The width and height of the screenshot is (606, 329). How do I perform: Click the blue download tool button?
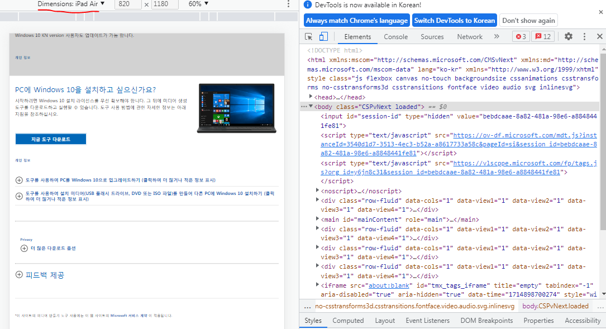tap(51, 139)
